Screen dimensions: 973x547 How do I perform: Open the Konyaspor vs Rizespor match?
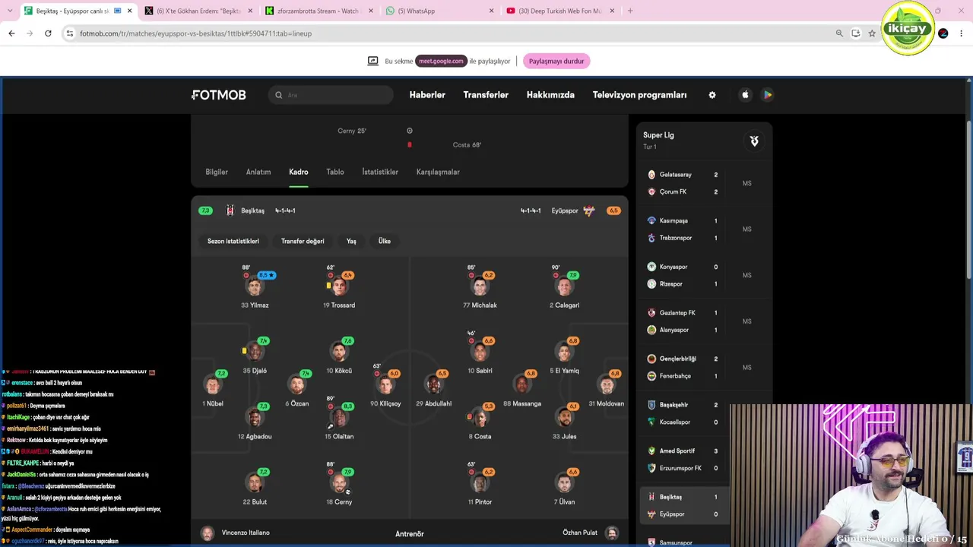click(x=705, y=275)
